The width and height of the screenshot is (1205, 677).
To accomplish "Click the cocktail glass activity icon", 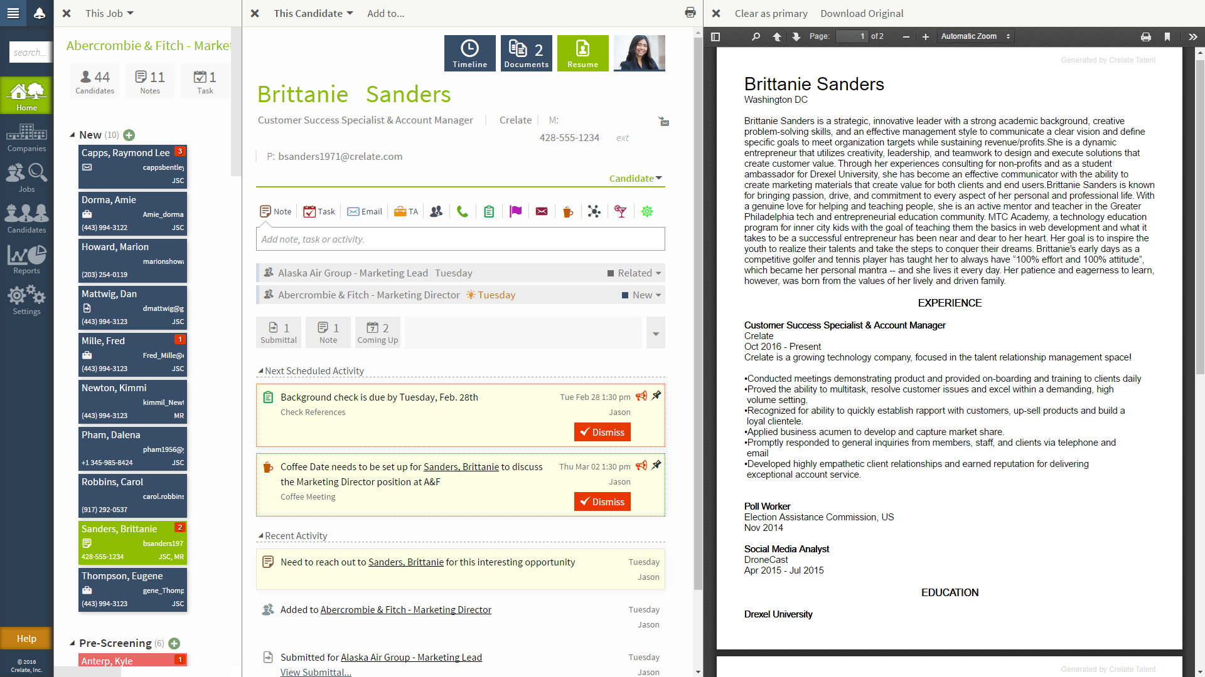I will click(x=621, y=212).
